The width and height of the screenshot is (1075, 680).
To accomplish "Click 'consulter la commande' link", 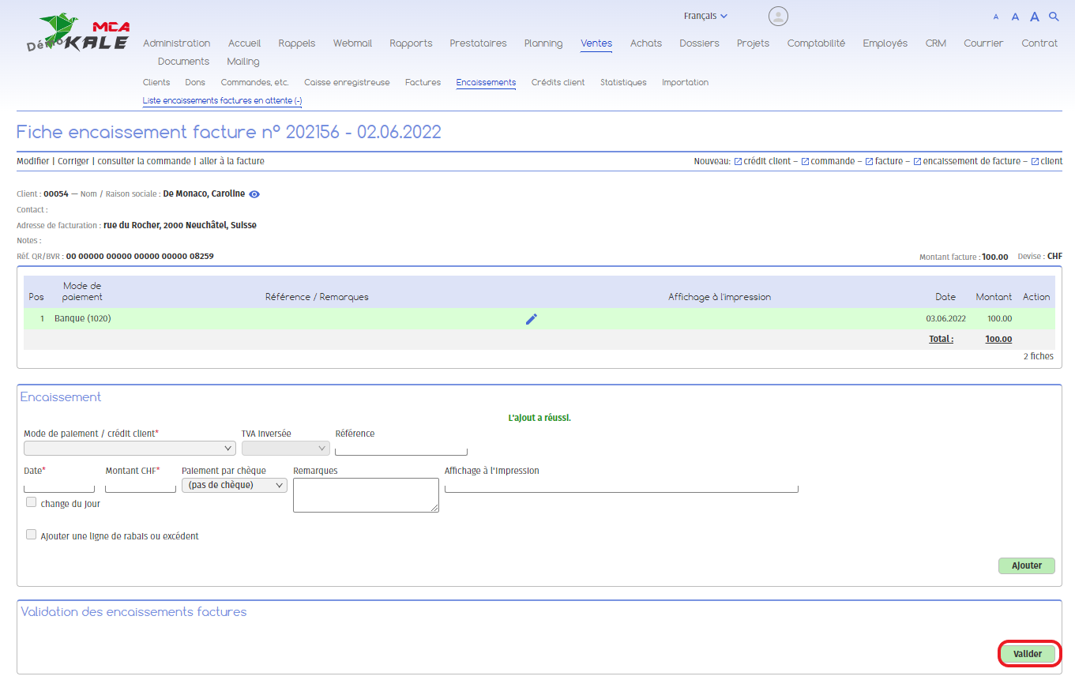I will 144,161.
